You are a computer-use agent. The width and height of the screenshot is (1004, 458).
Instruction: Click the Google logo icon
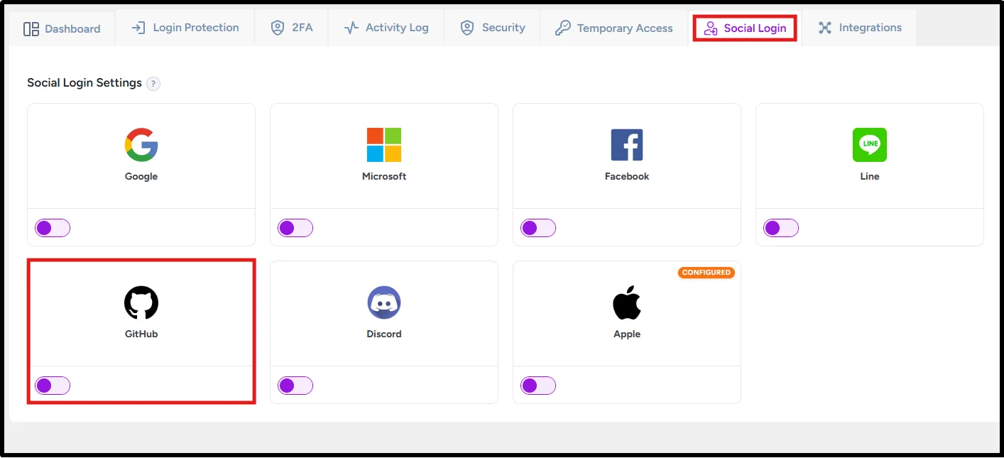141,145
